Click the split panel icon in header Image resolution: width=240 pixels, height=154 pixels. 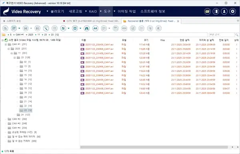tap(216, 11)
